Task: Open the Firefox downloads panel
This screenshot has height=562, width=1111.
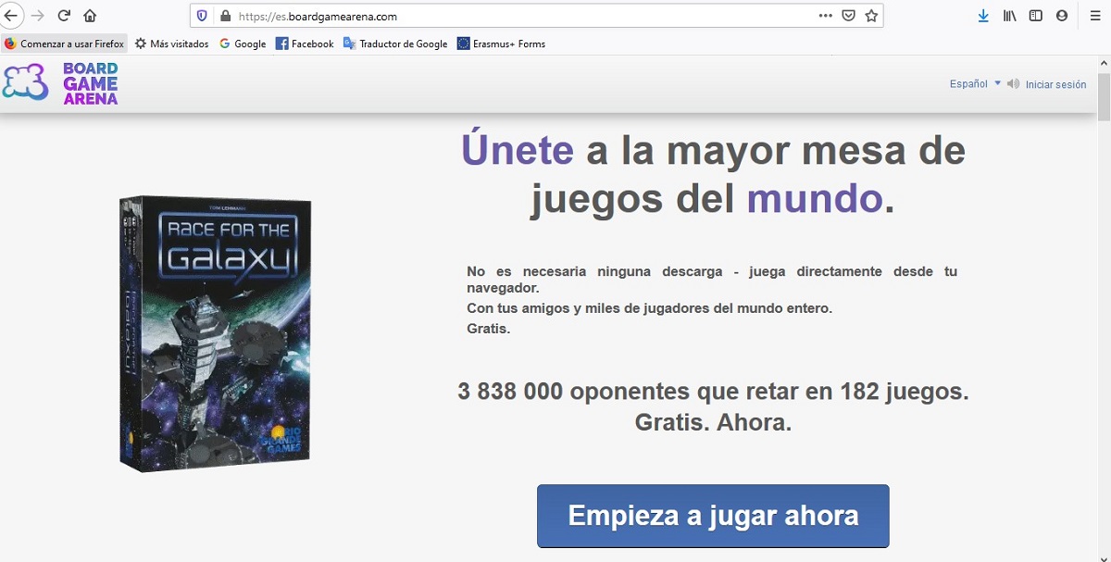Action: 983,16
